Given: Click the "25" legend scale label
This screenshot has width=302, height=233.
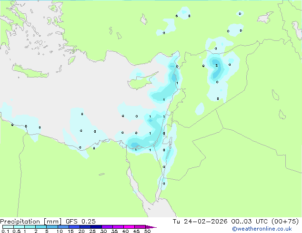Looking at the screenshot, I should tap(92, 231).
